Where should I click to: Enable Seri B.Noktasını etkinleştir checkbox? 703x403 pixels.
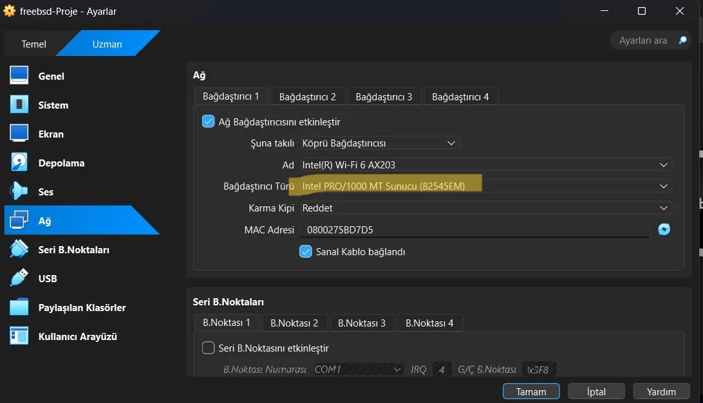click(x=209, y=348)
